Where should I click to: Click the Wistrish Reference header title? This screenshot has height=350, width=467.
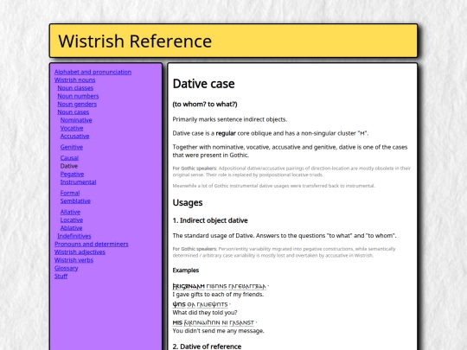coord(135,41)
